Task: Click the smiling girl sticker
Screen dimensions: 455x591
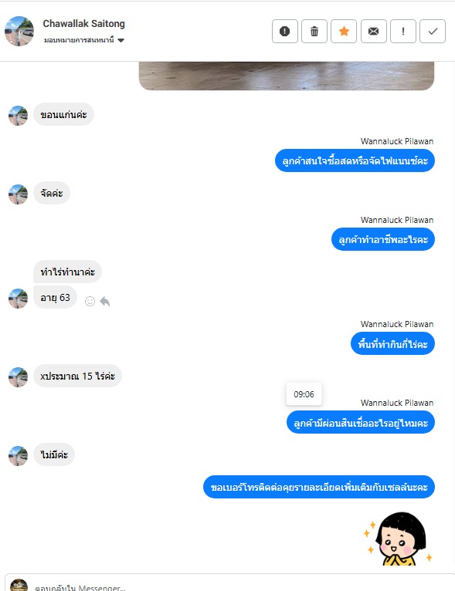Action: point(397,539)
